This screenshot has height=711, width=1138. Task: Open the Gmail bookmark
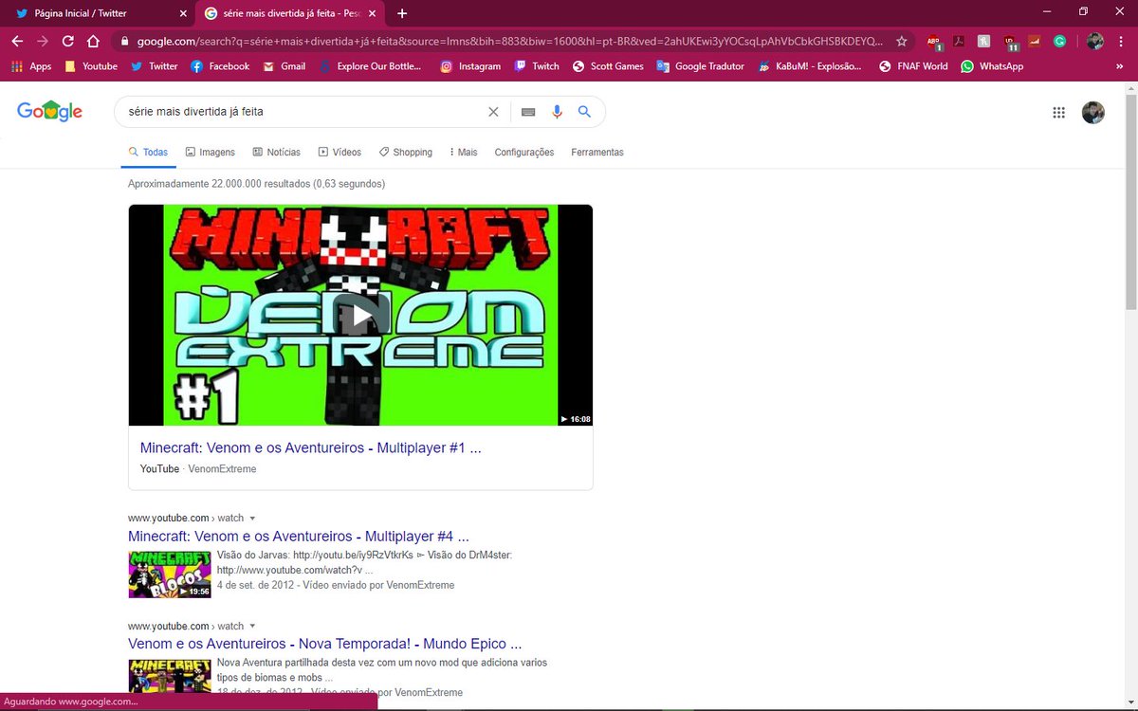284,66
